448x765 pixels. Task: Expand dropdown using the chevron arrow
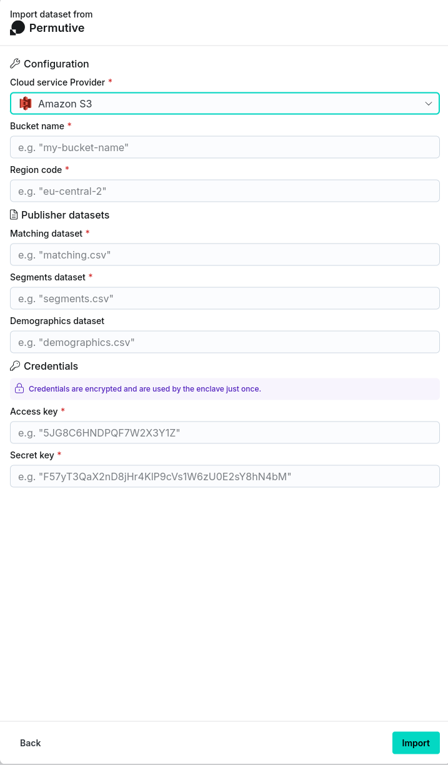(x=429, y=104)
